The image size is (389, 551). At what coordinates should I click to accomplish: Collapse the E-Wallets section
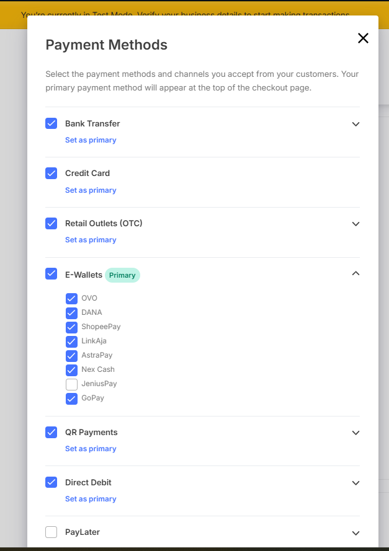[355, 273]
